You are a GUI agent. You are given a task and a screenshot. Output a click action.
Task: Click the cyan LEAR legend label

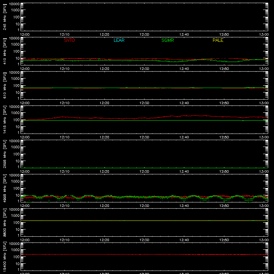[x=119, y=40]
